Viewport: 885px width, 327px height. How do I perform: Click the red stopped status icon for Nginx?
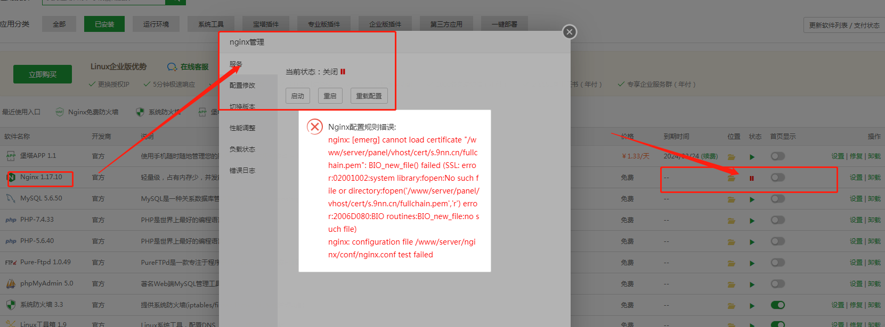click(x=752, y=178)
